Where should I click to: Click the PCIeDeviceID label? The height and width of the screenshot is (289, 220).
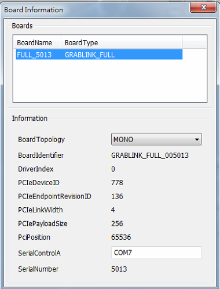(x=39, y=183)
